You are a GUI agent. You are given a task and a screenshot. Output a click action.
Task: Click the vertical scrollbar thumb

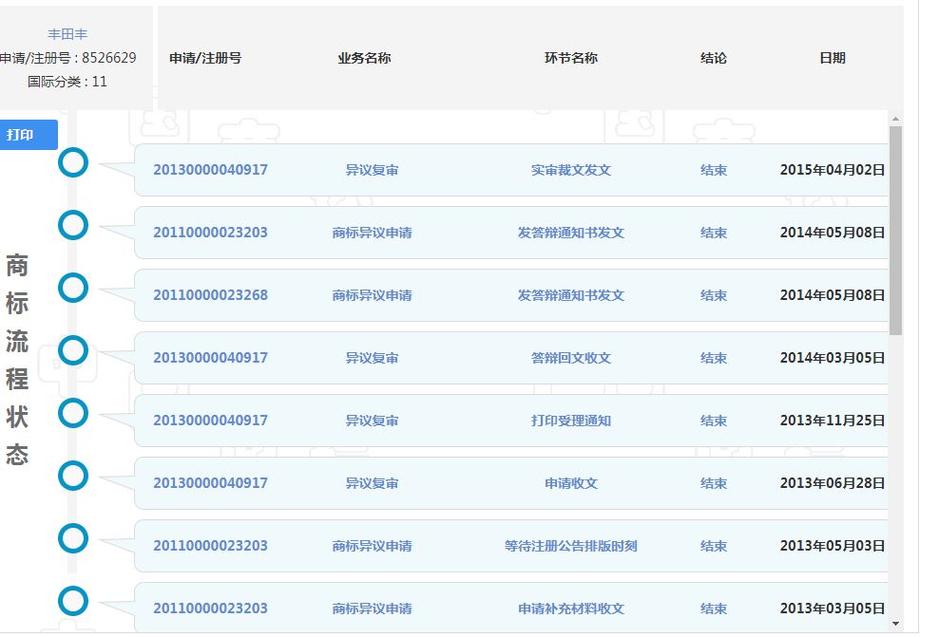click(895, 230)
